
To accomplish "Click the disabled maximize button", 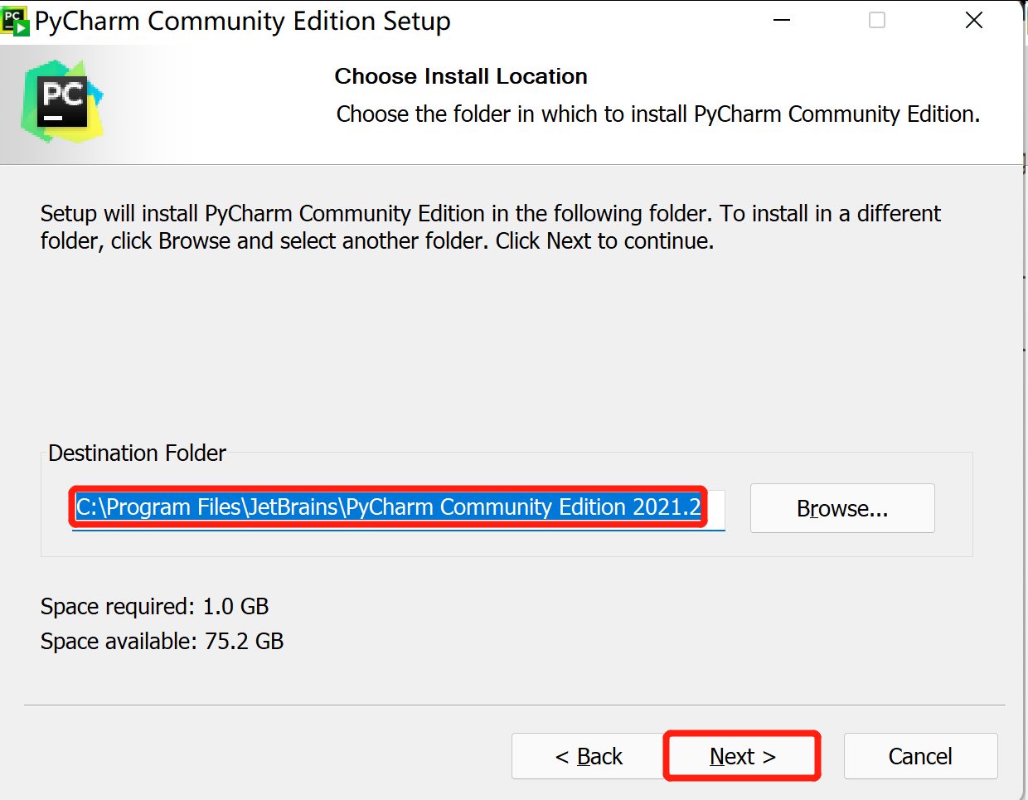I will (x=877, y=20).
